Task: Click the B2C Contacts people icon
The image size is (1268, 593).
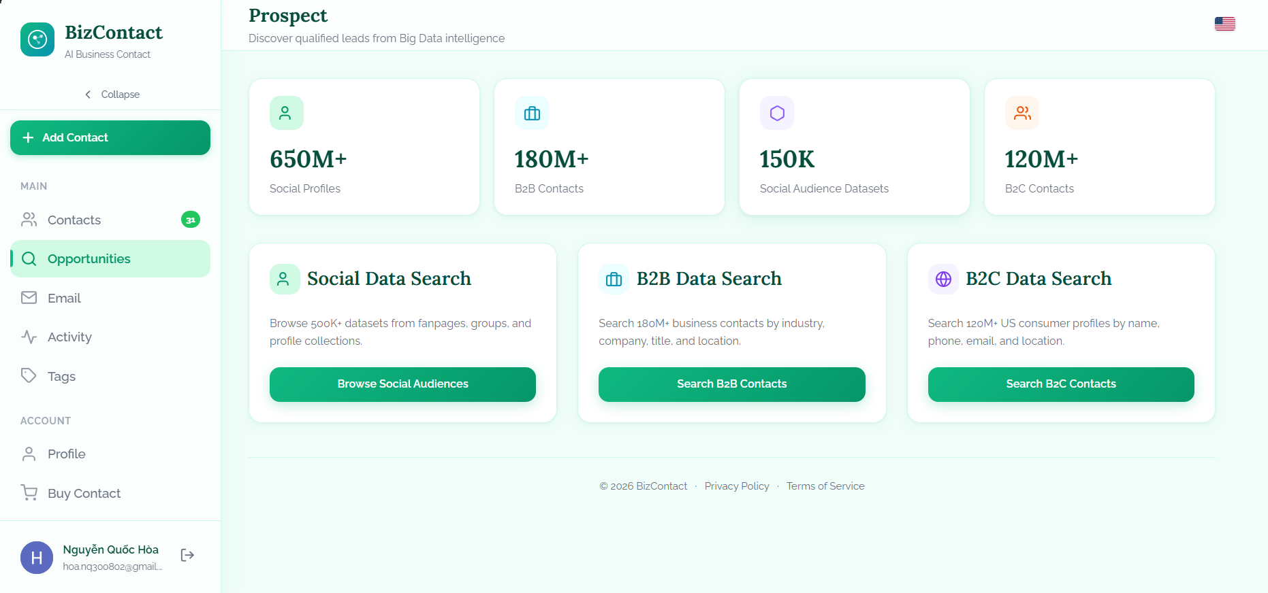Action: [x=1022, y=113]
